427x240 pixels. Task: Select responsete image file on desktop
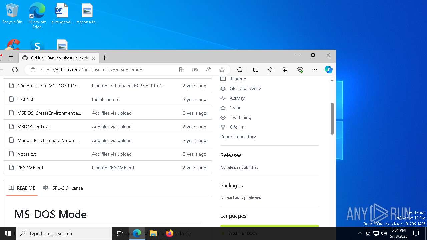point(87,14)
